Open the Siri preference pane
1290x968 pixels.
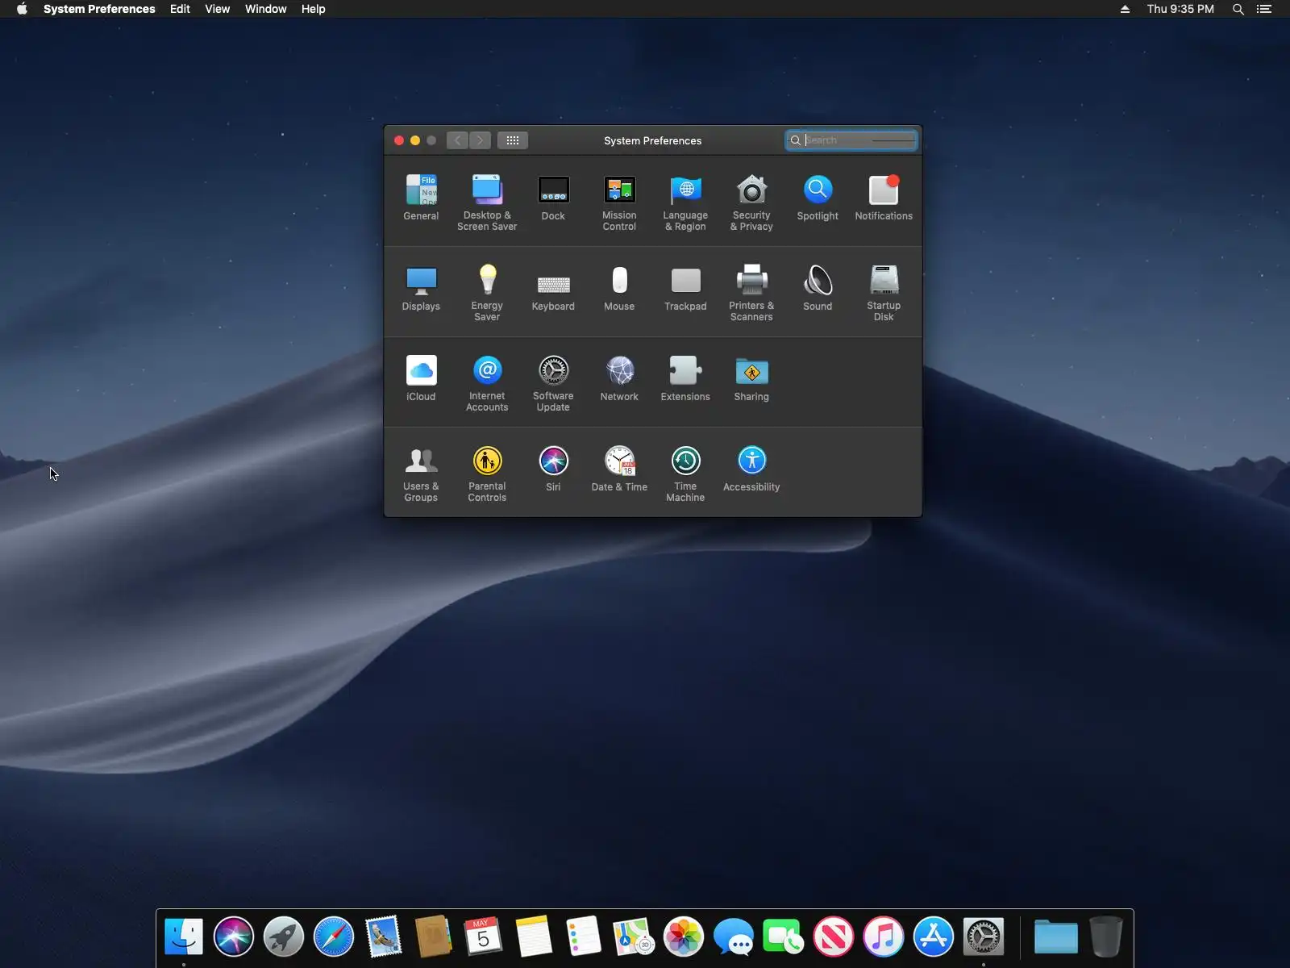tap(553, 469)
